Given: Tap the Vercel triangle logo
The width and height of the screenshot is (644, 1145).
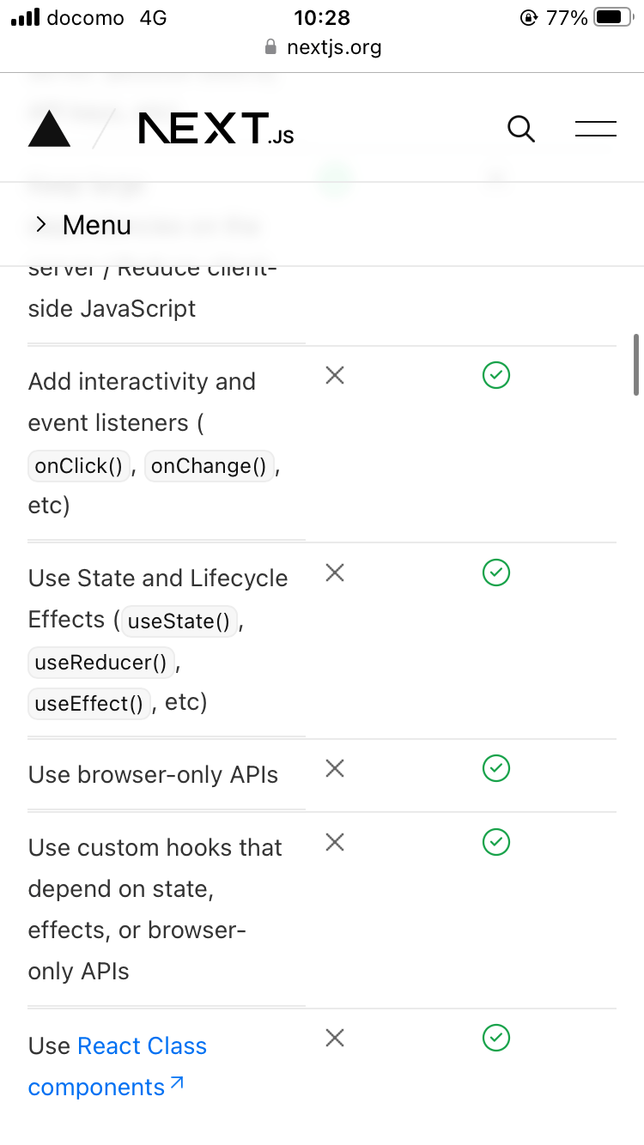Looking at the screenshot, I should 49,129.
